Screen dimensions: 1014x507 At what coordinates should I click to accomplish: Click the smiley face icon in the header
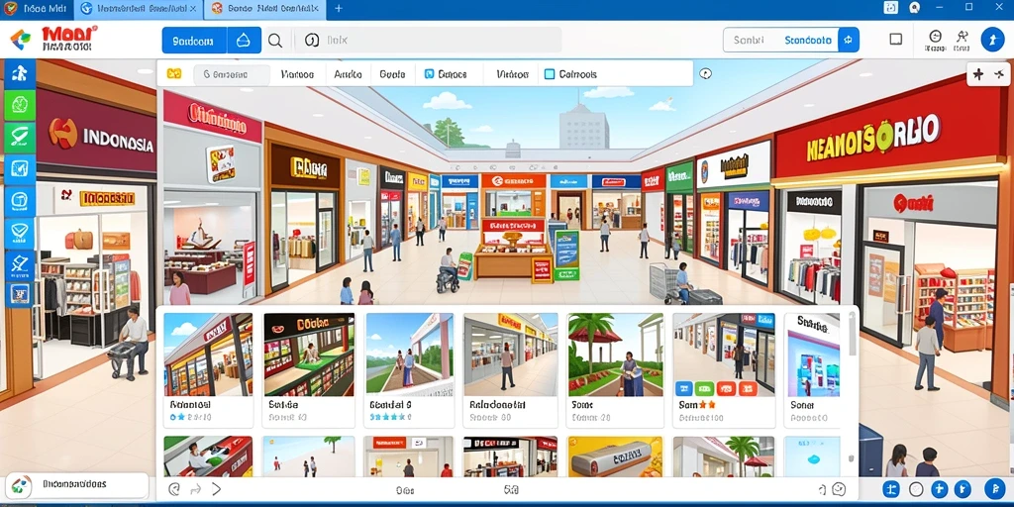click(x=935, y=37)
